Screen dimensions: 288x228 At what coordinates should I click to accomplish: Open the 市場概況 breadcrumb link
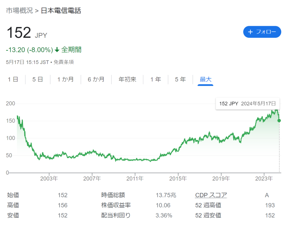(x=19, y=10)
